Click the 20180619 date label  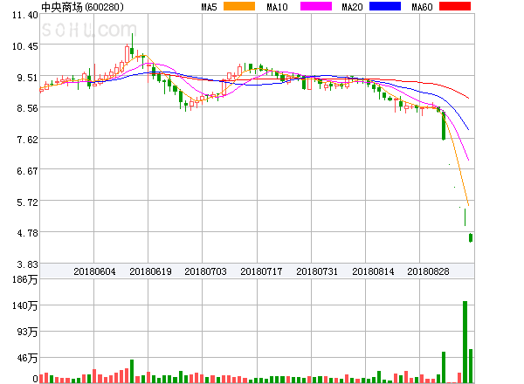coord(150,271)
